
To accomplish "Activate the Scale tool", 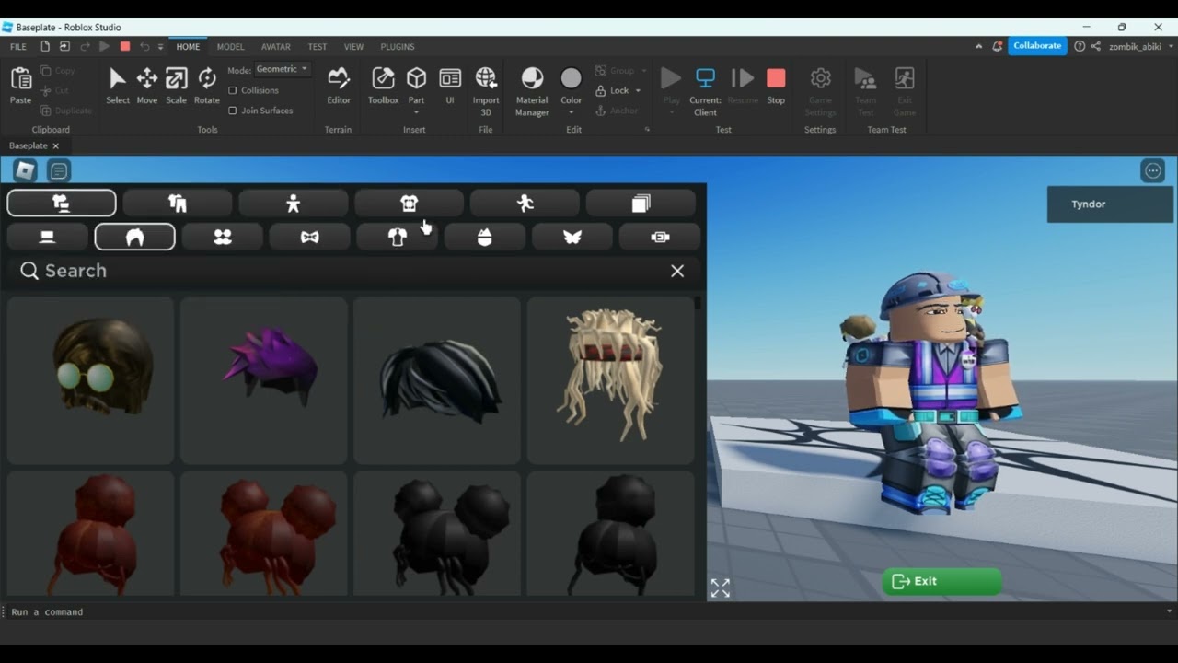I will [176, 86].
